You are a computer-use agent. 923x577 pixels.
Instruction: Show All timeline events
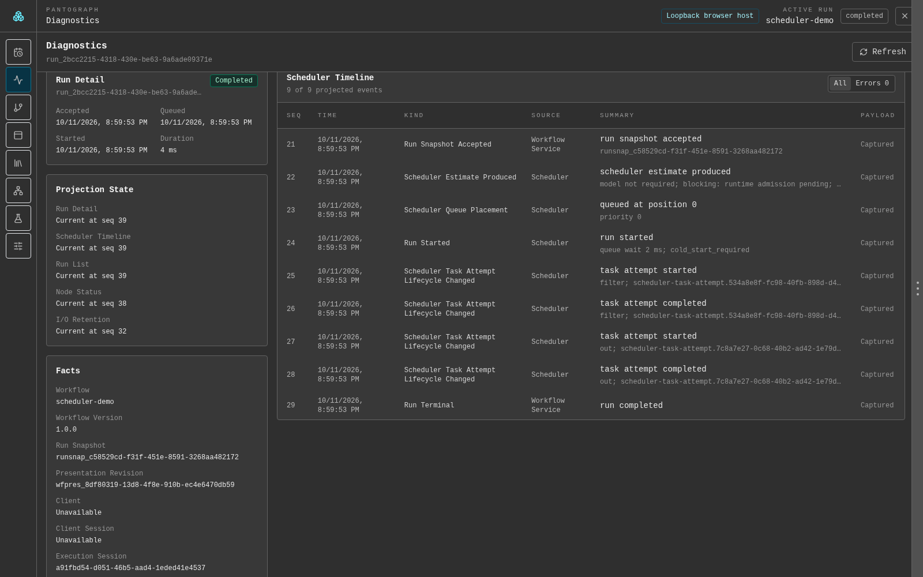[x=840, y=84]
